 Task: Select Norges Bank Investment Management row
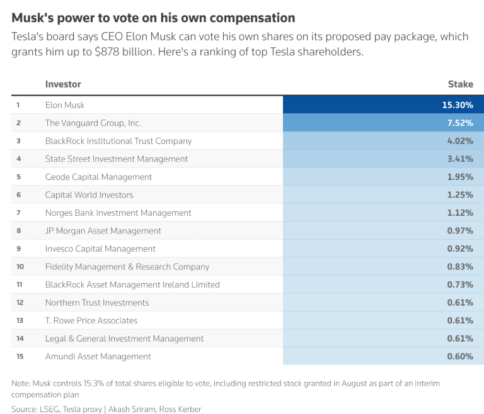(118, 213)
